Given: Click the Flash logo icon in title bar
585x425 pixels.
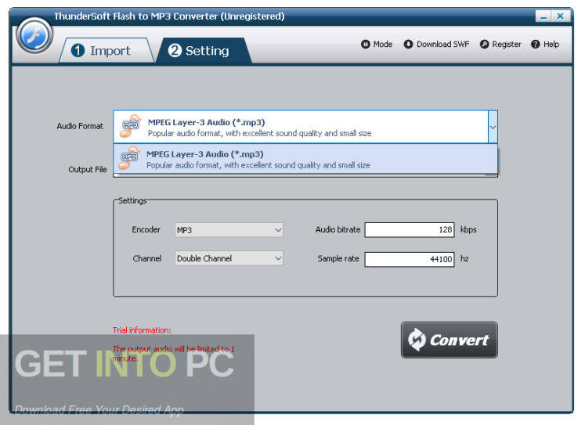Looking at the screenshot, I should point(34,35).
